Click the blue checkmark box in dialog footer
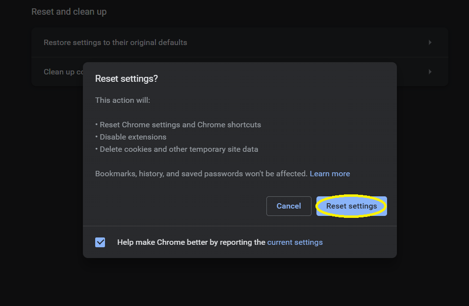Screen dimensions: 469x306 [x=100, y=242]
